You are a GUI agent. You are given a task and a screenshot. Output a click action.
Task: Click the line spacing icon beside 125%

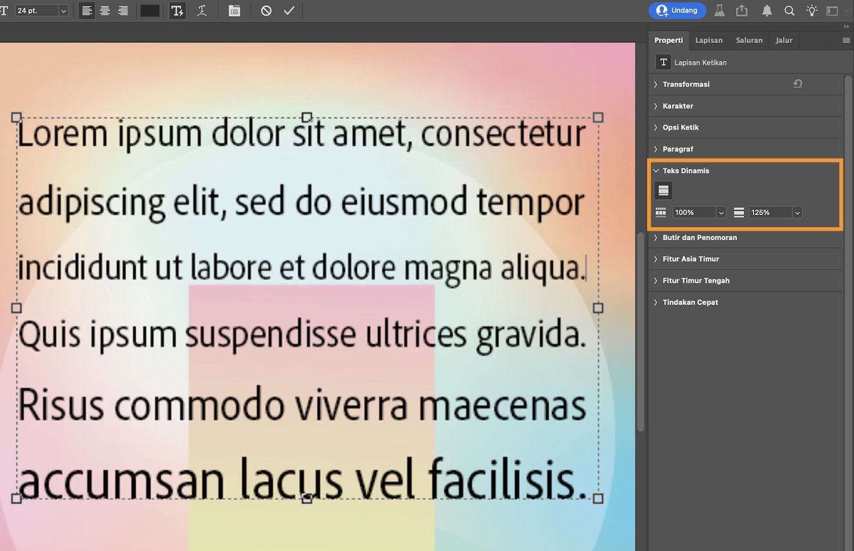pyautogui.click(x=739, y=213)
